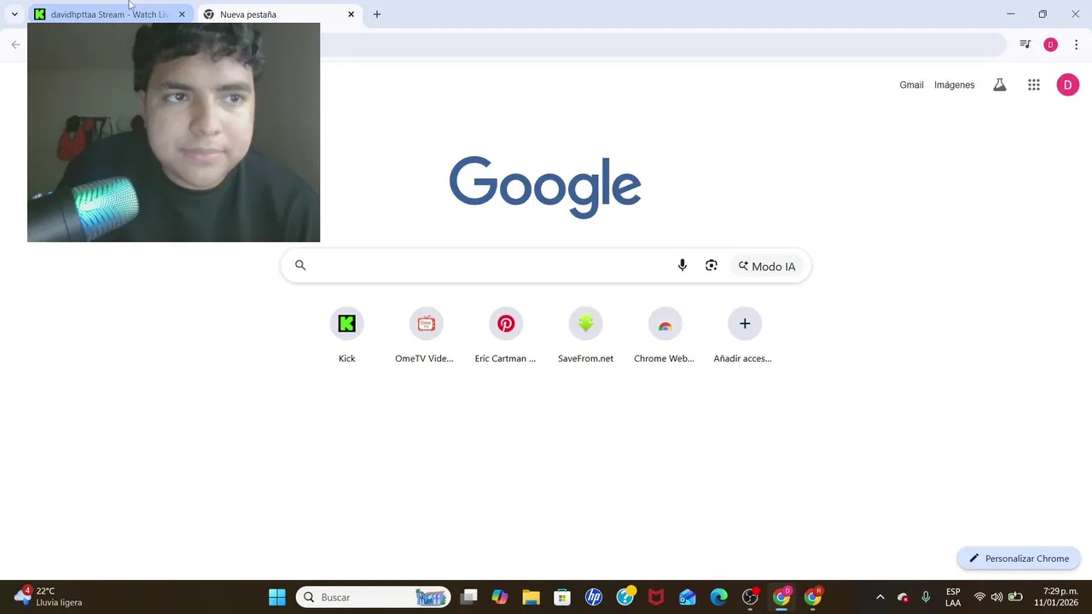This screenshot has height=614, width=1092.
Task: Open Windows Start menu
Action: [x=277, y=597]
